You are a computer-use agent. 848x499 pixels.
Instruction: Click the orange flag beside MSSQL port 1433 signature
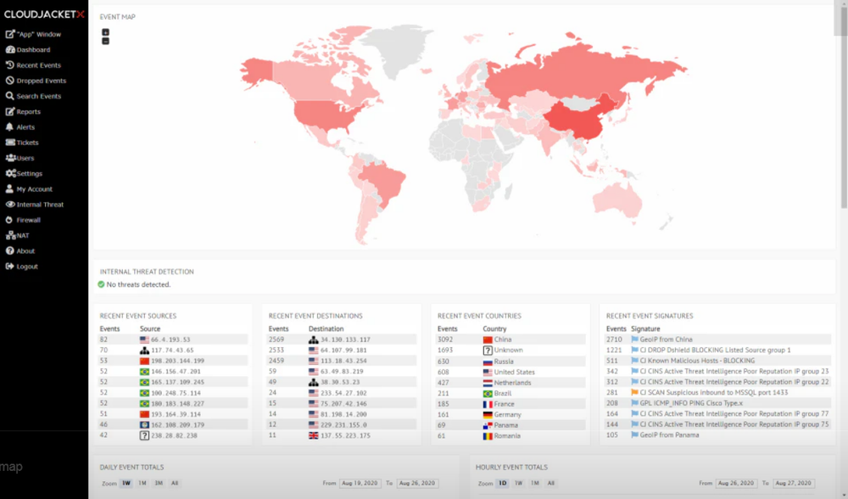tap(634, 392)
